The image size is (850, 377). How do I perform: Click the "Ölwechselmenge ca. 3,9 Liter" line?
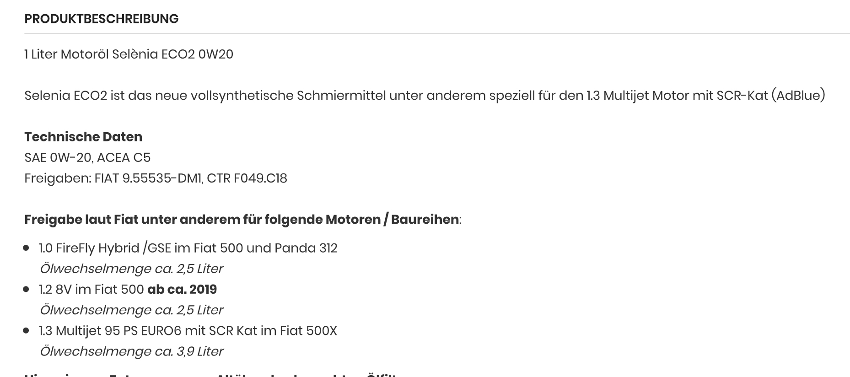(131, 351)
